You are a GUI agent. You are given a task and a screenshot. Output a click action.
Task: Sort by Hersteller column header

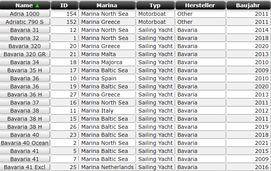tap(200, 5)
